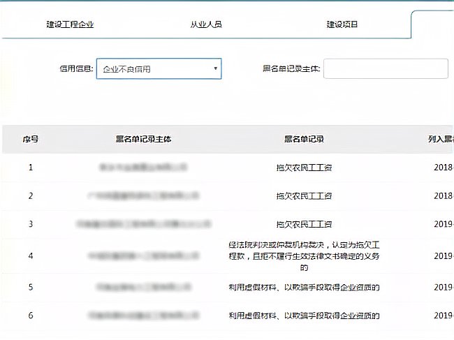Click the 黑名单记录 column header
The width and height of the screenshot is (454, 340).
pyautogui.click(x=304, y=139)
